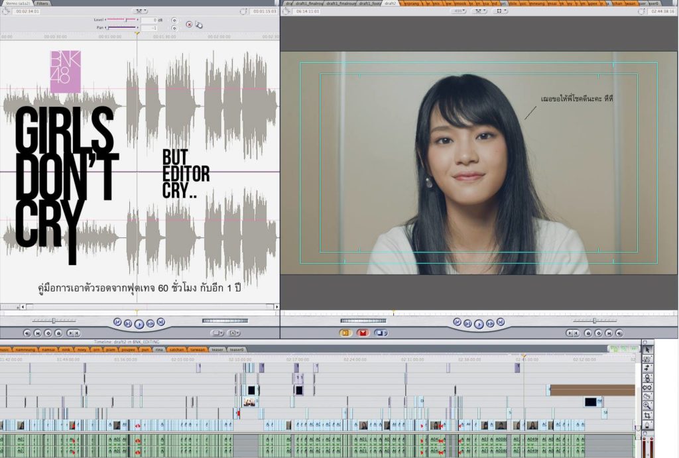Choose the Razor Blade tool
The height and width of the screenshot is (458, 679).
647,396
